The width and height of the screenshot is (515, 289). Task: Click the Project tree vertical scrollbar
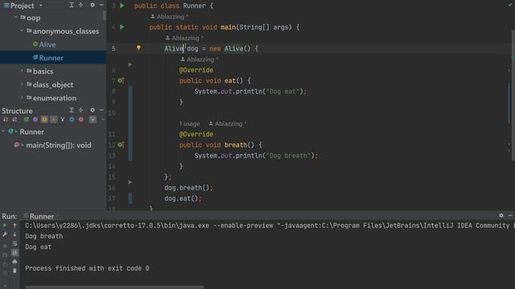click(105, 15)
